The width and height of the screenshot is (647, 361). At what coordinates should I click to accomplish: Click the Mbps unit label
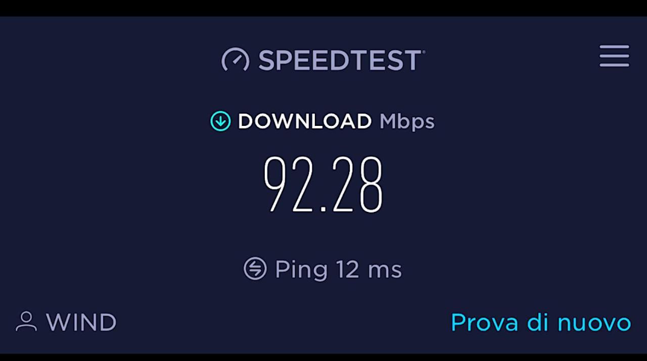(407, 122)
